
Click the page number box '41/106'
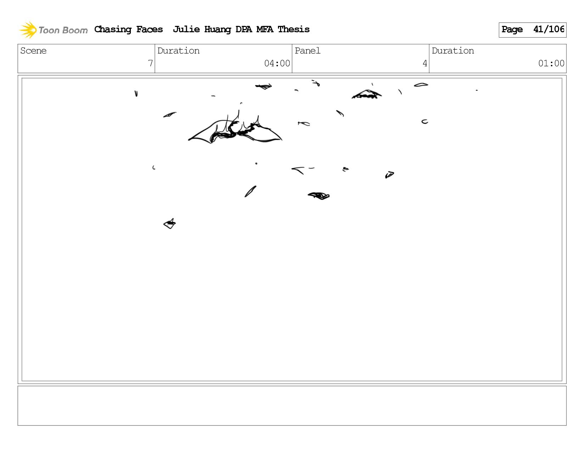tap(532, 30)
